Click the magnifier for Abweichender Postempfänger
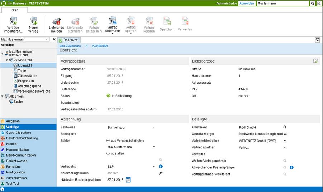Viewport: 323px width, 192px height. (x=285, y=167)
